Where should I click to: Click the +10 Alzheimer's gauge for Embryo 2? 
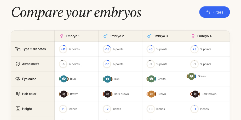pos(107,64)
